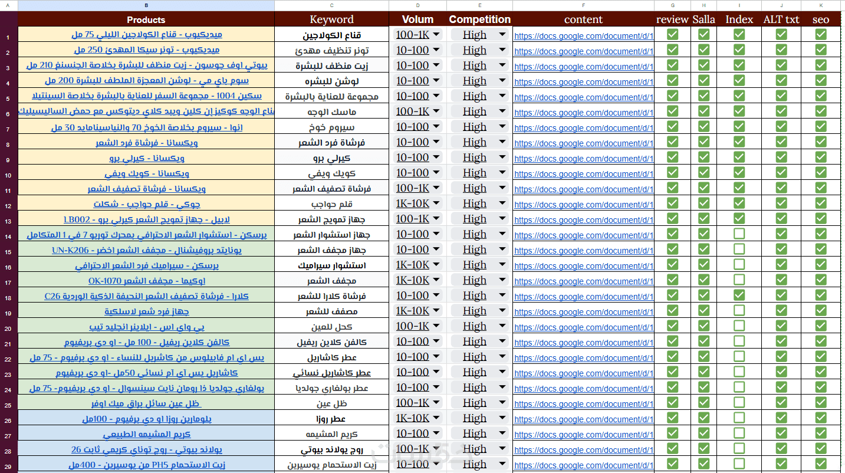Select the ALT txt header cell

781,19
